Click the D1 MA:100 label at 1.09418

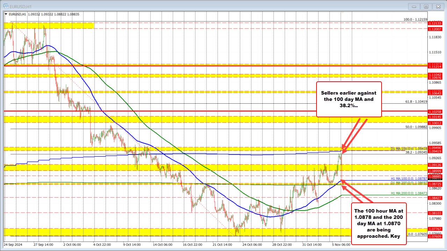pyautogui.click(x=410, y=148)
